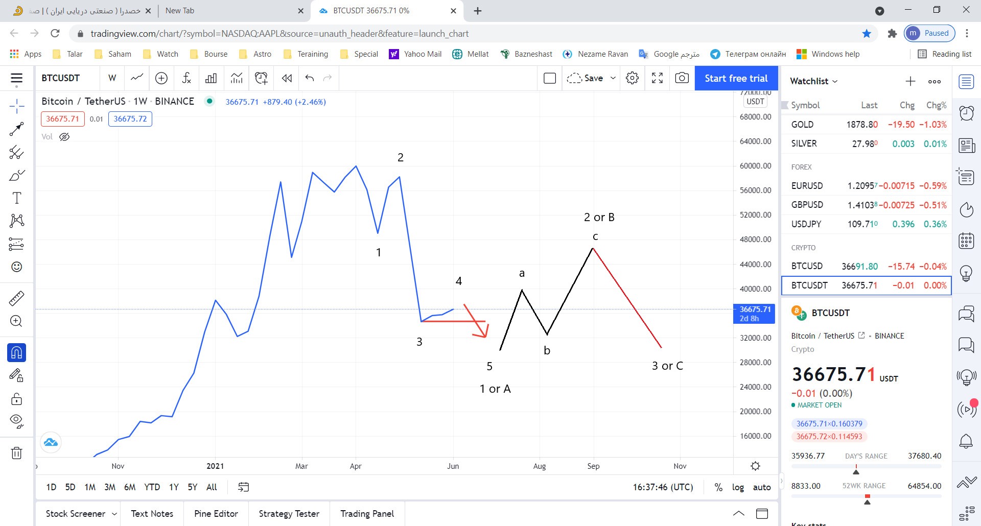Toggle stay in drawing mode
Image resolution: width=981 pixels, height=526 pixels.
(x=17, y=376)
